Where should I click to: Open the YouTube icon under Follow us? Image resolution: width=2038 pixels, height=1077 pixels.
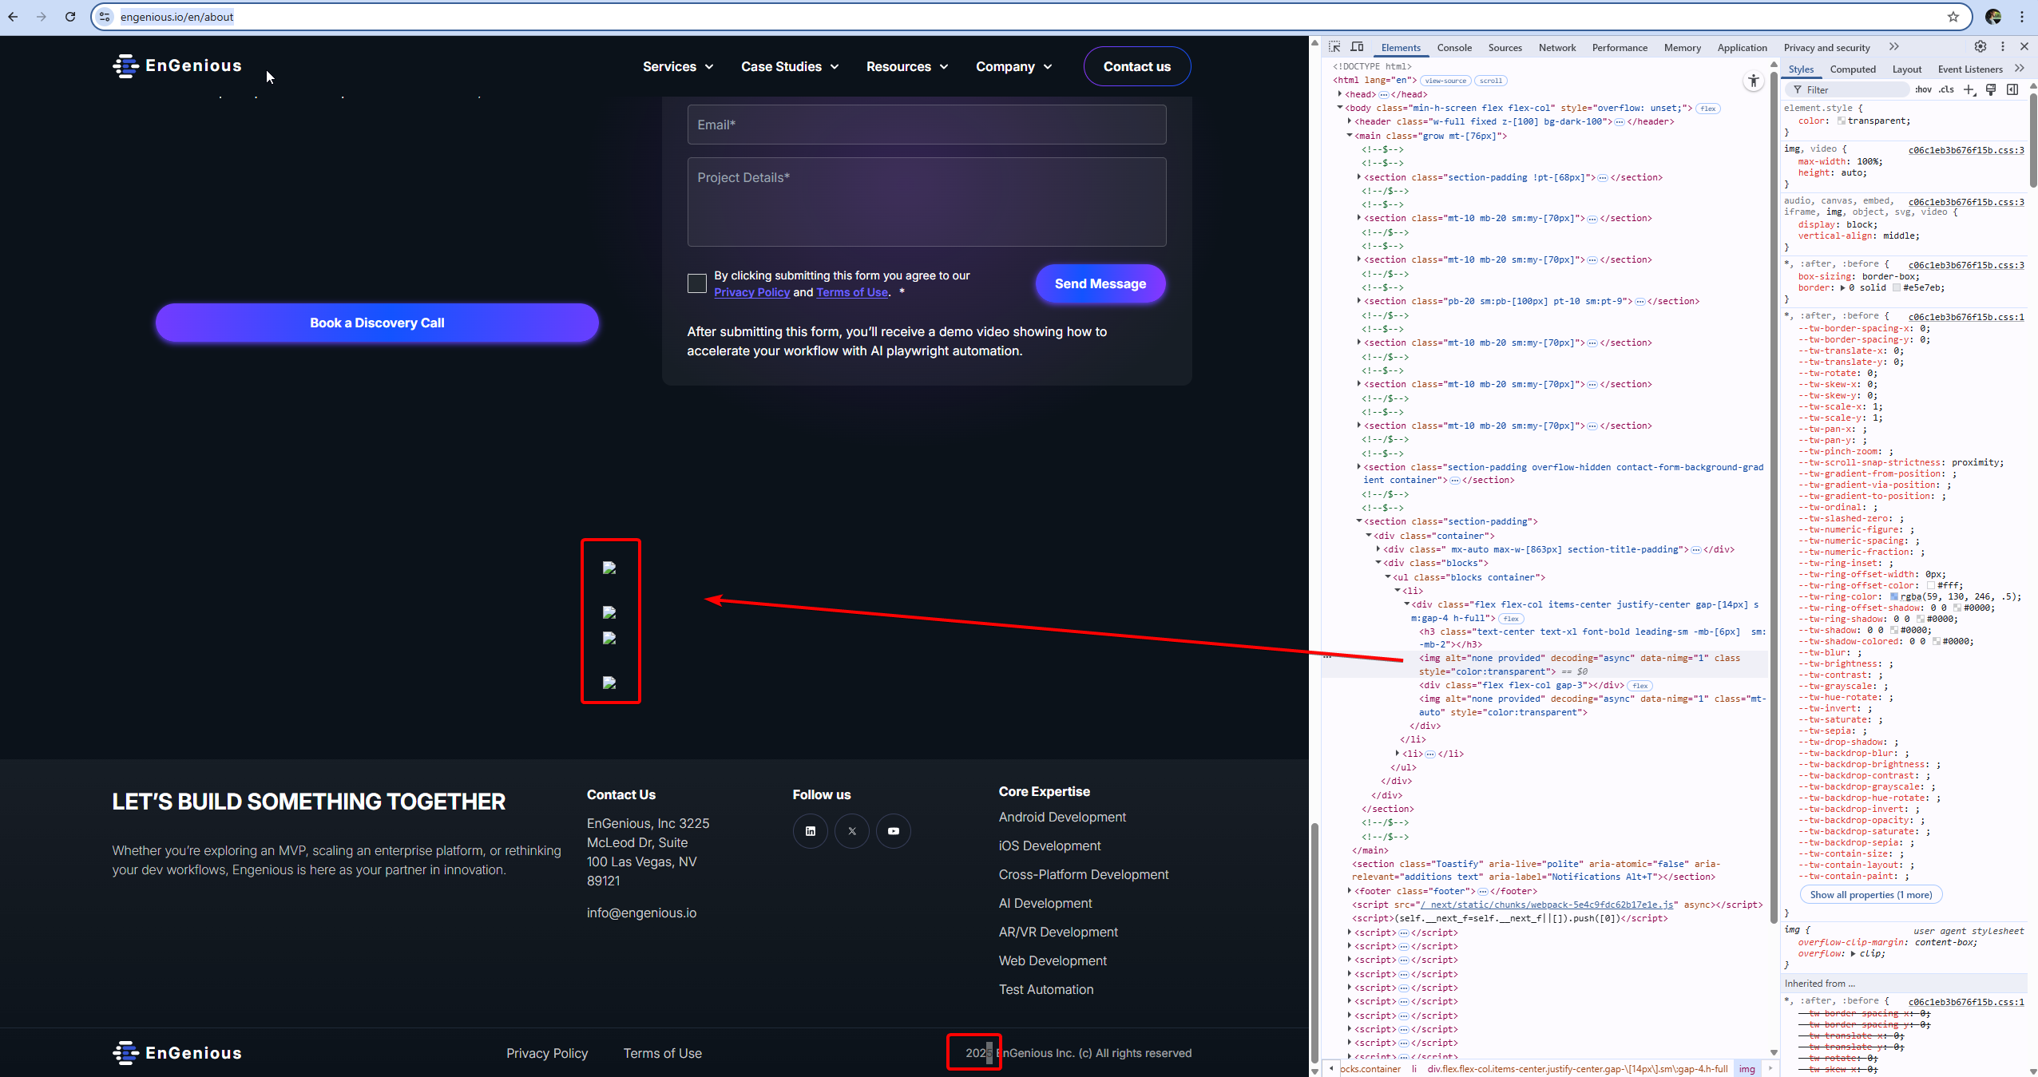(x=893, y=831)
